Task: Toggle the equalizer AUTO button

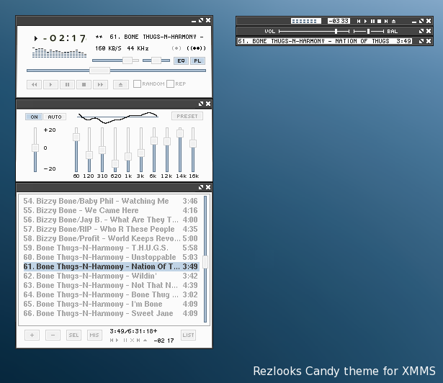Action: coord(55,117)
